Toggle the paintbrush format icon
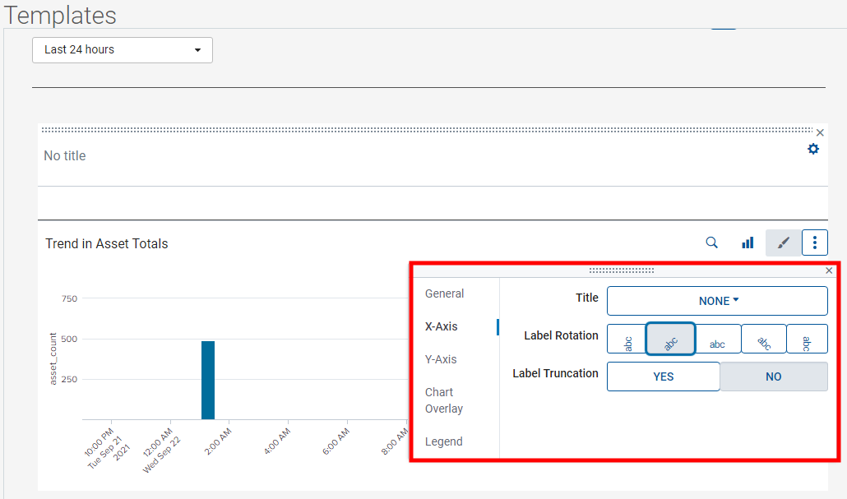The height and width of the screenshot is (499, 847). (783, 243)
